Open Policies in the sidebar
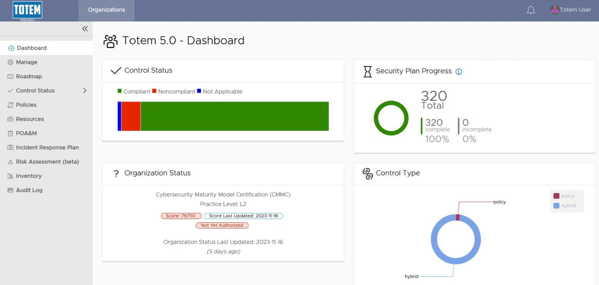Screen dimensions: 599x285 coord(26,105)
